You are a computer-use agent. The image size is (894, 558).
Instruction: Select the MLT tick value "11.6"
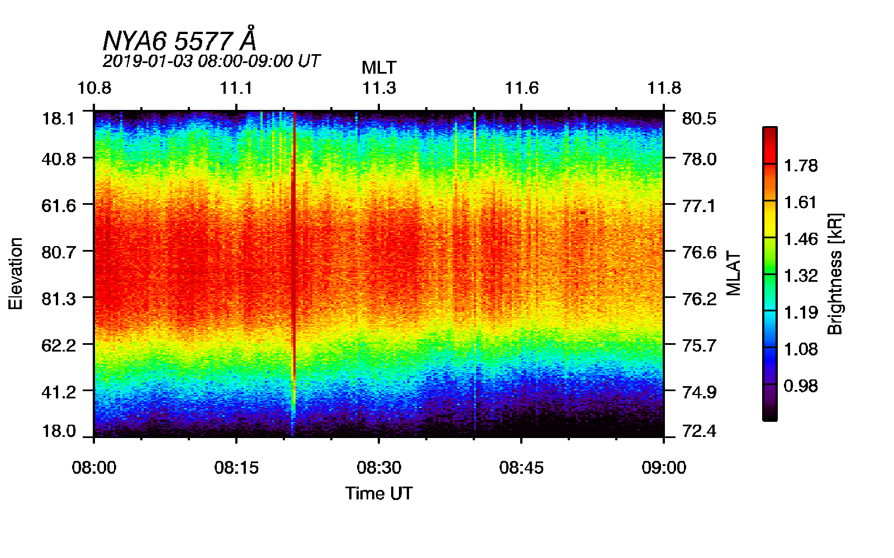coord(521,88)
